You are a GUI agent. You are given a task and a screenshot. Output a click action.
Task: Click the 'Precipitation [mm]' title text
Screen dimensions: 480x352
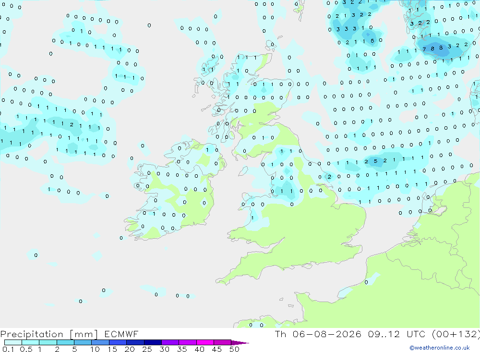pyautogui.click(x=49, y=334)
